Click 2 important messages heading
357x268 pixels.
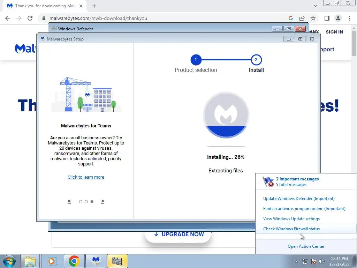coord(297,179)
